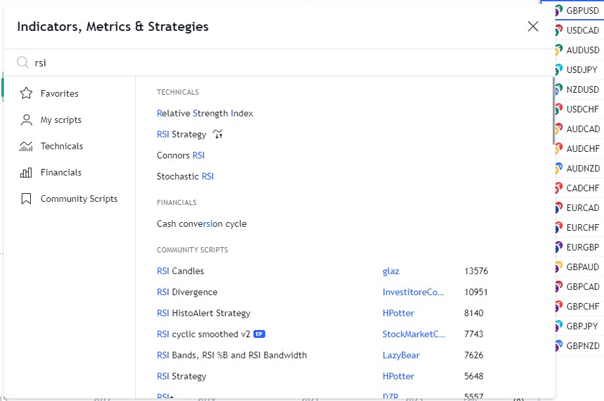Click the search magnifier icon

click(x=23, y=62)
